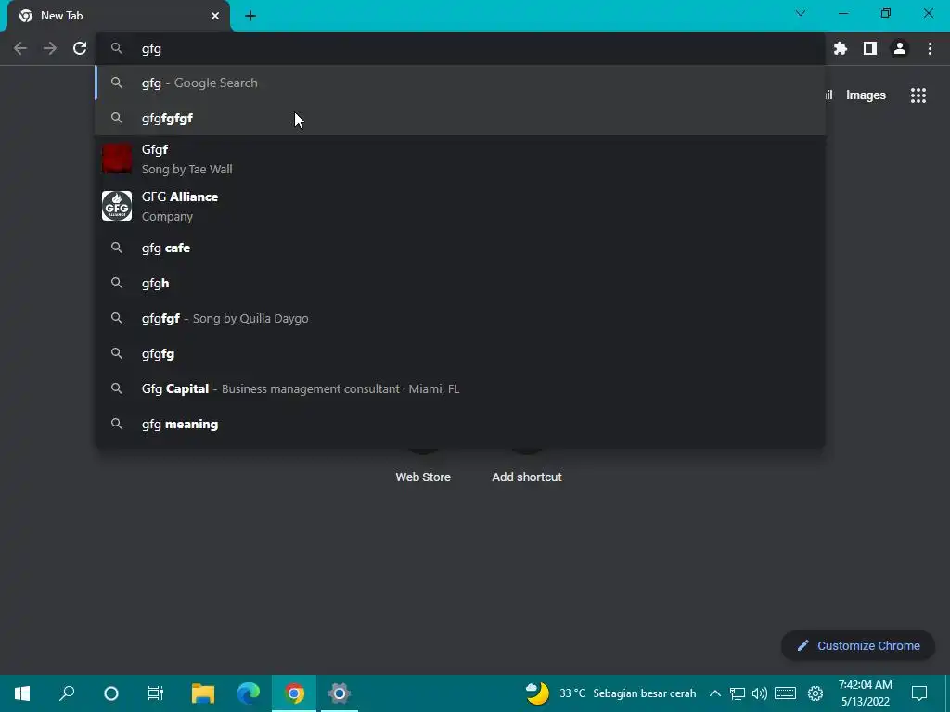Switch to Chrome taskbar icon
The image size is (950, 712).
point(294,693)
